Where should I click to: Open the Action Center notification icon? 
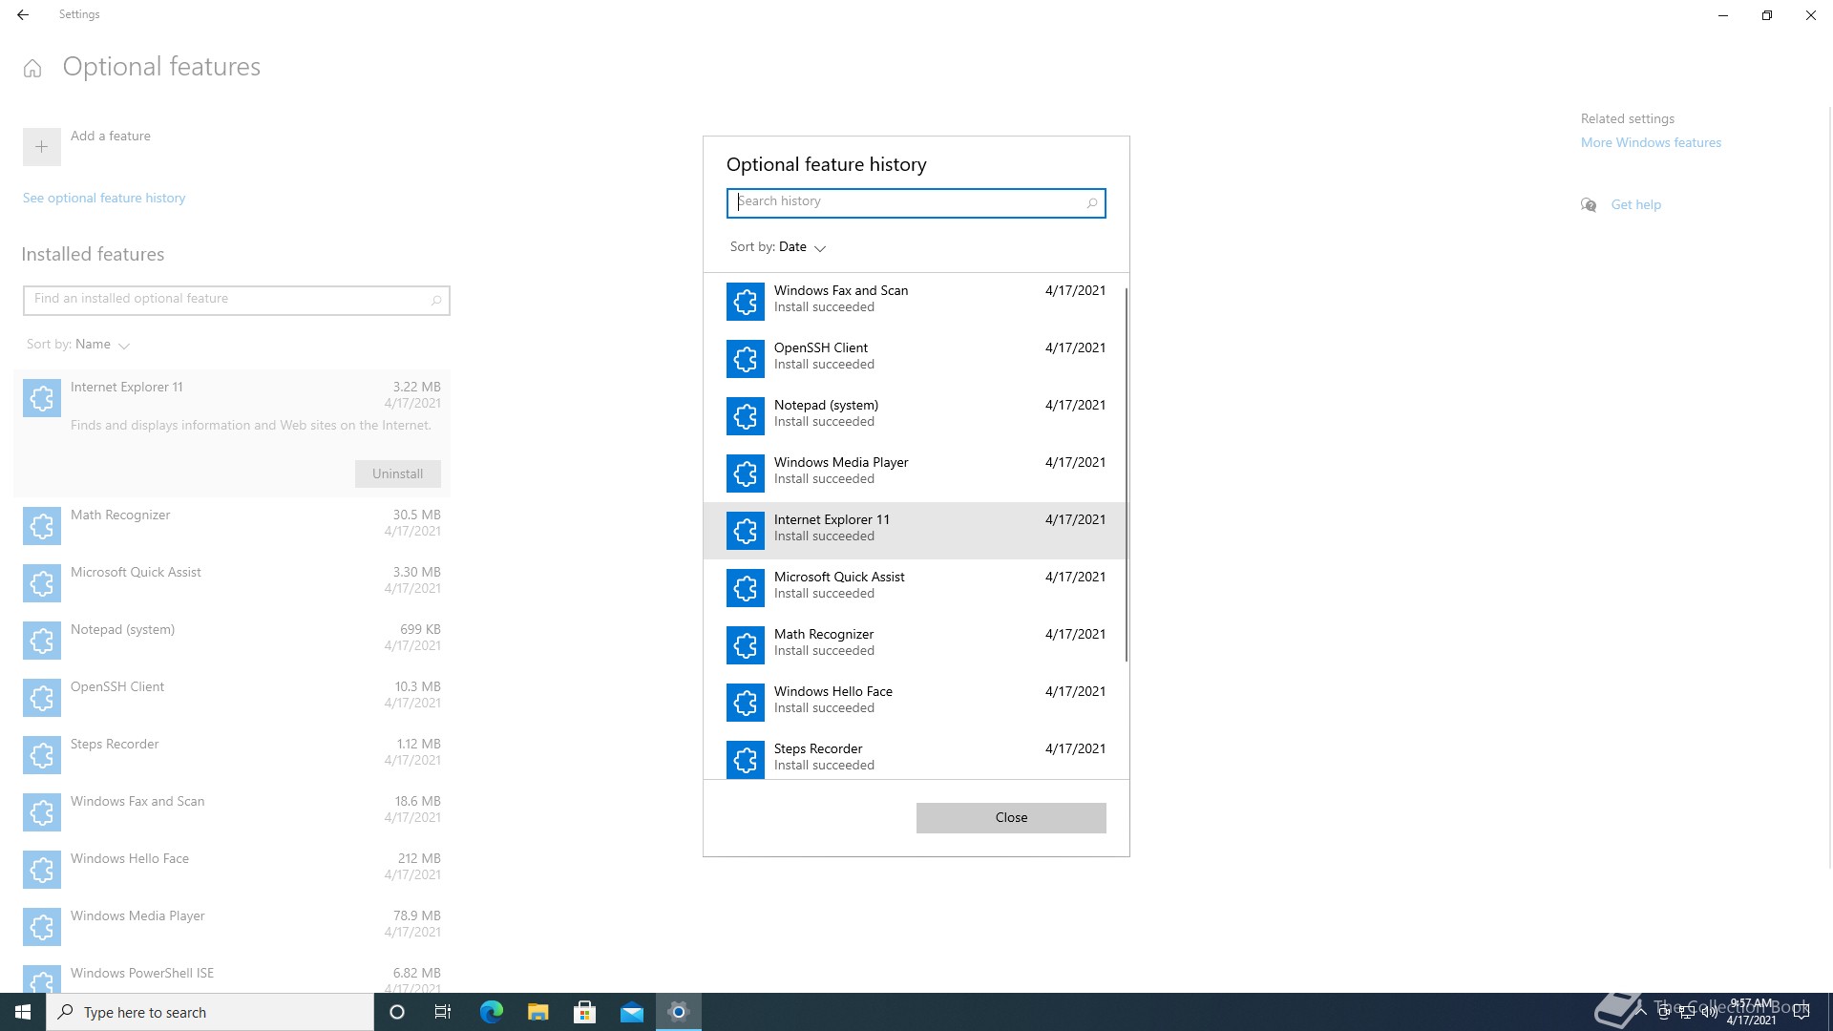coord(1801,1012)
